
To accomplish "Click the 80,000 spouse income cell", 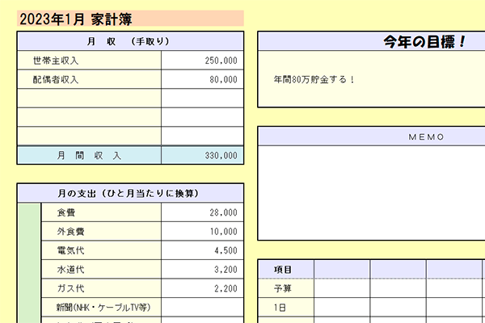I will pos(202,80).
